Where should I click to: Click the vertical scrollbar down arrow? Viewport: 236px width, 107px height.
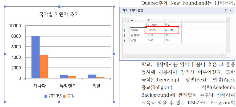[x=228, y=51]
